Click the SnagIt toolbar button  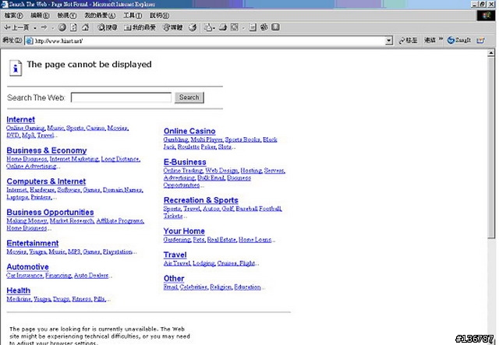pos(459,40)
